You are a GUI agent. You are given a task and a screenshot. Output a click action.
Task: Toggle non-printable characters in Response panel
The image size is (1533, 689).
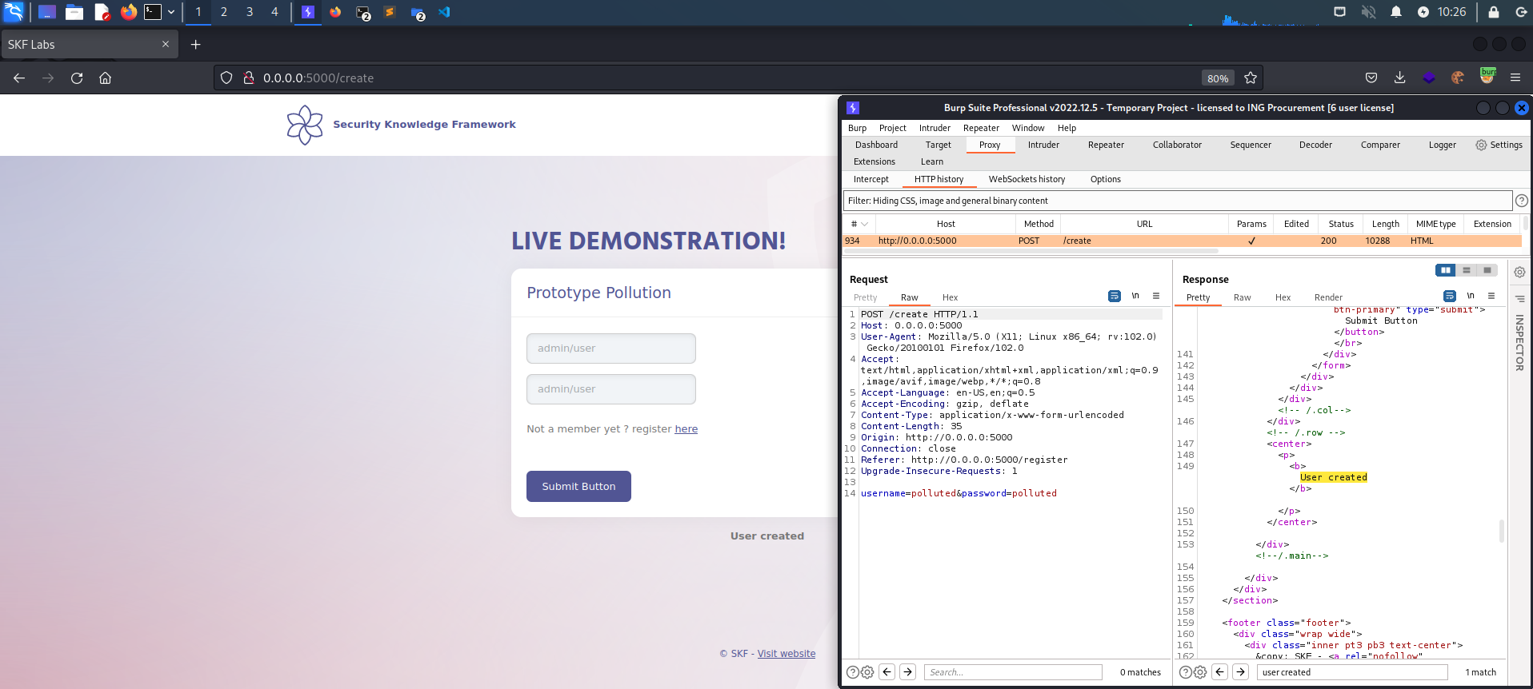(1470, 297)
